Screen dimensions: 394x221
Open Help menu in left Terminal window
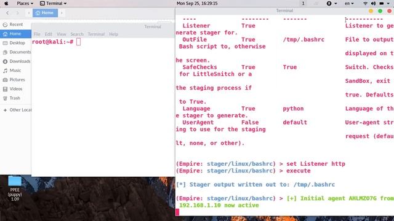pyautogui.click(x=113, y=34)
